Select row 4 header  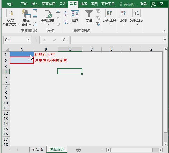pyautogui.click(x=6, y=72)
